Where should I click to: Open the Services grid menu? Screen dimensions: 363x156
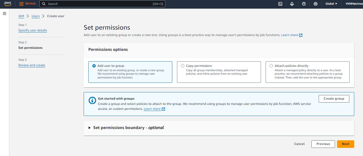coord(27,4)
